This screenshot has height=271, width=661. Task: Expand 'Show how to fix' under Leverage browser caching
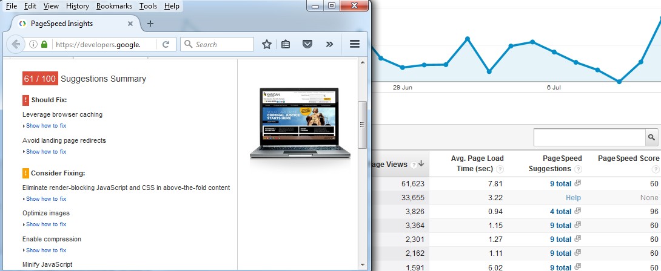45,126
